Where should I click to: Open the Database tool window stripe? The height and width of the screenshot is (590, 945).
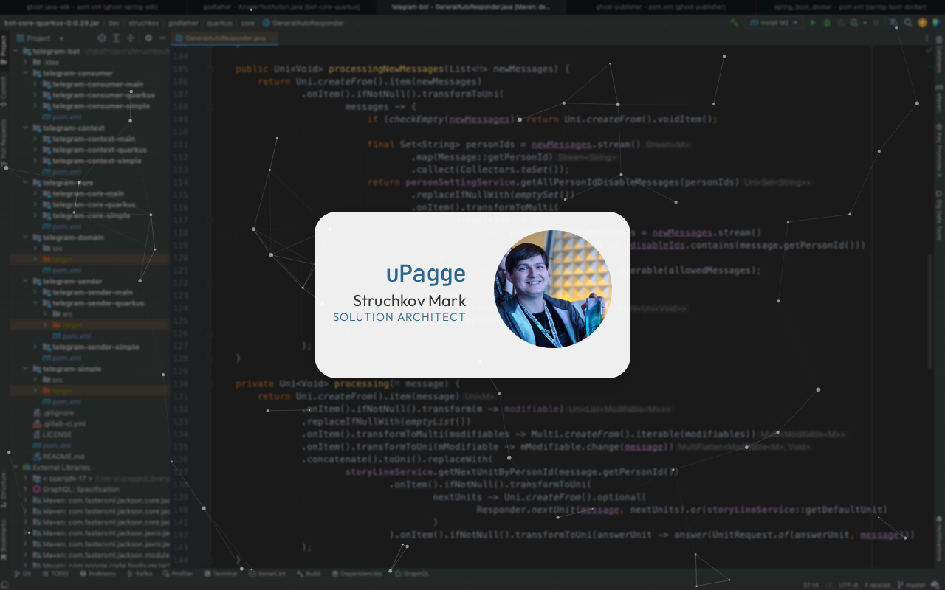coord(938,58)
